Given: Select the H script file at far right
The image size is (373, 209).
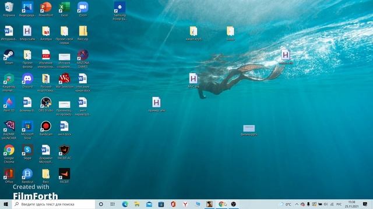Looking at the screenshot, I should (x=286, y=57).
